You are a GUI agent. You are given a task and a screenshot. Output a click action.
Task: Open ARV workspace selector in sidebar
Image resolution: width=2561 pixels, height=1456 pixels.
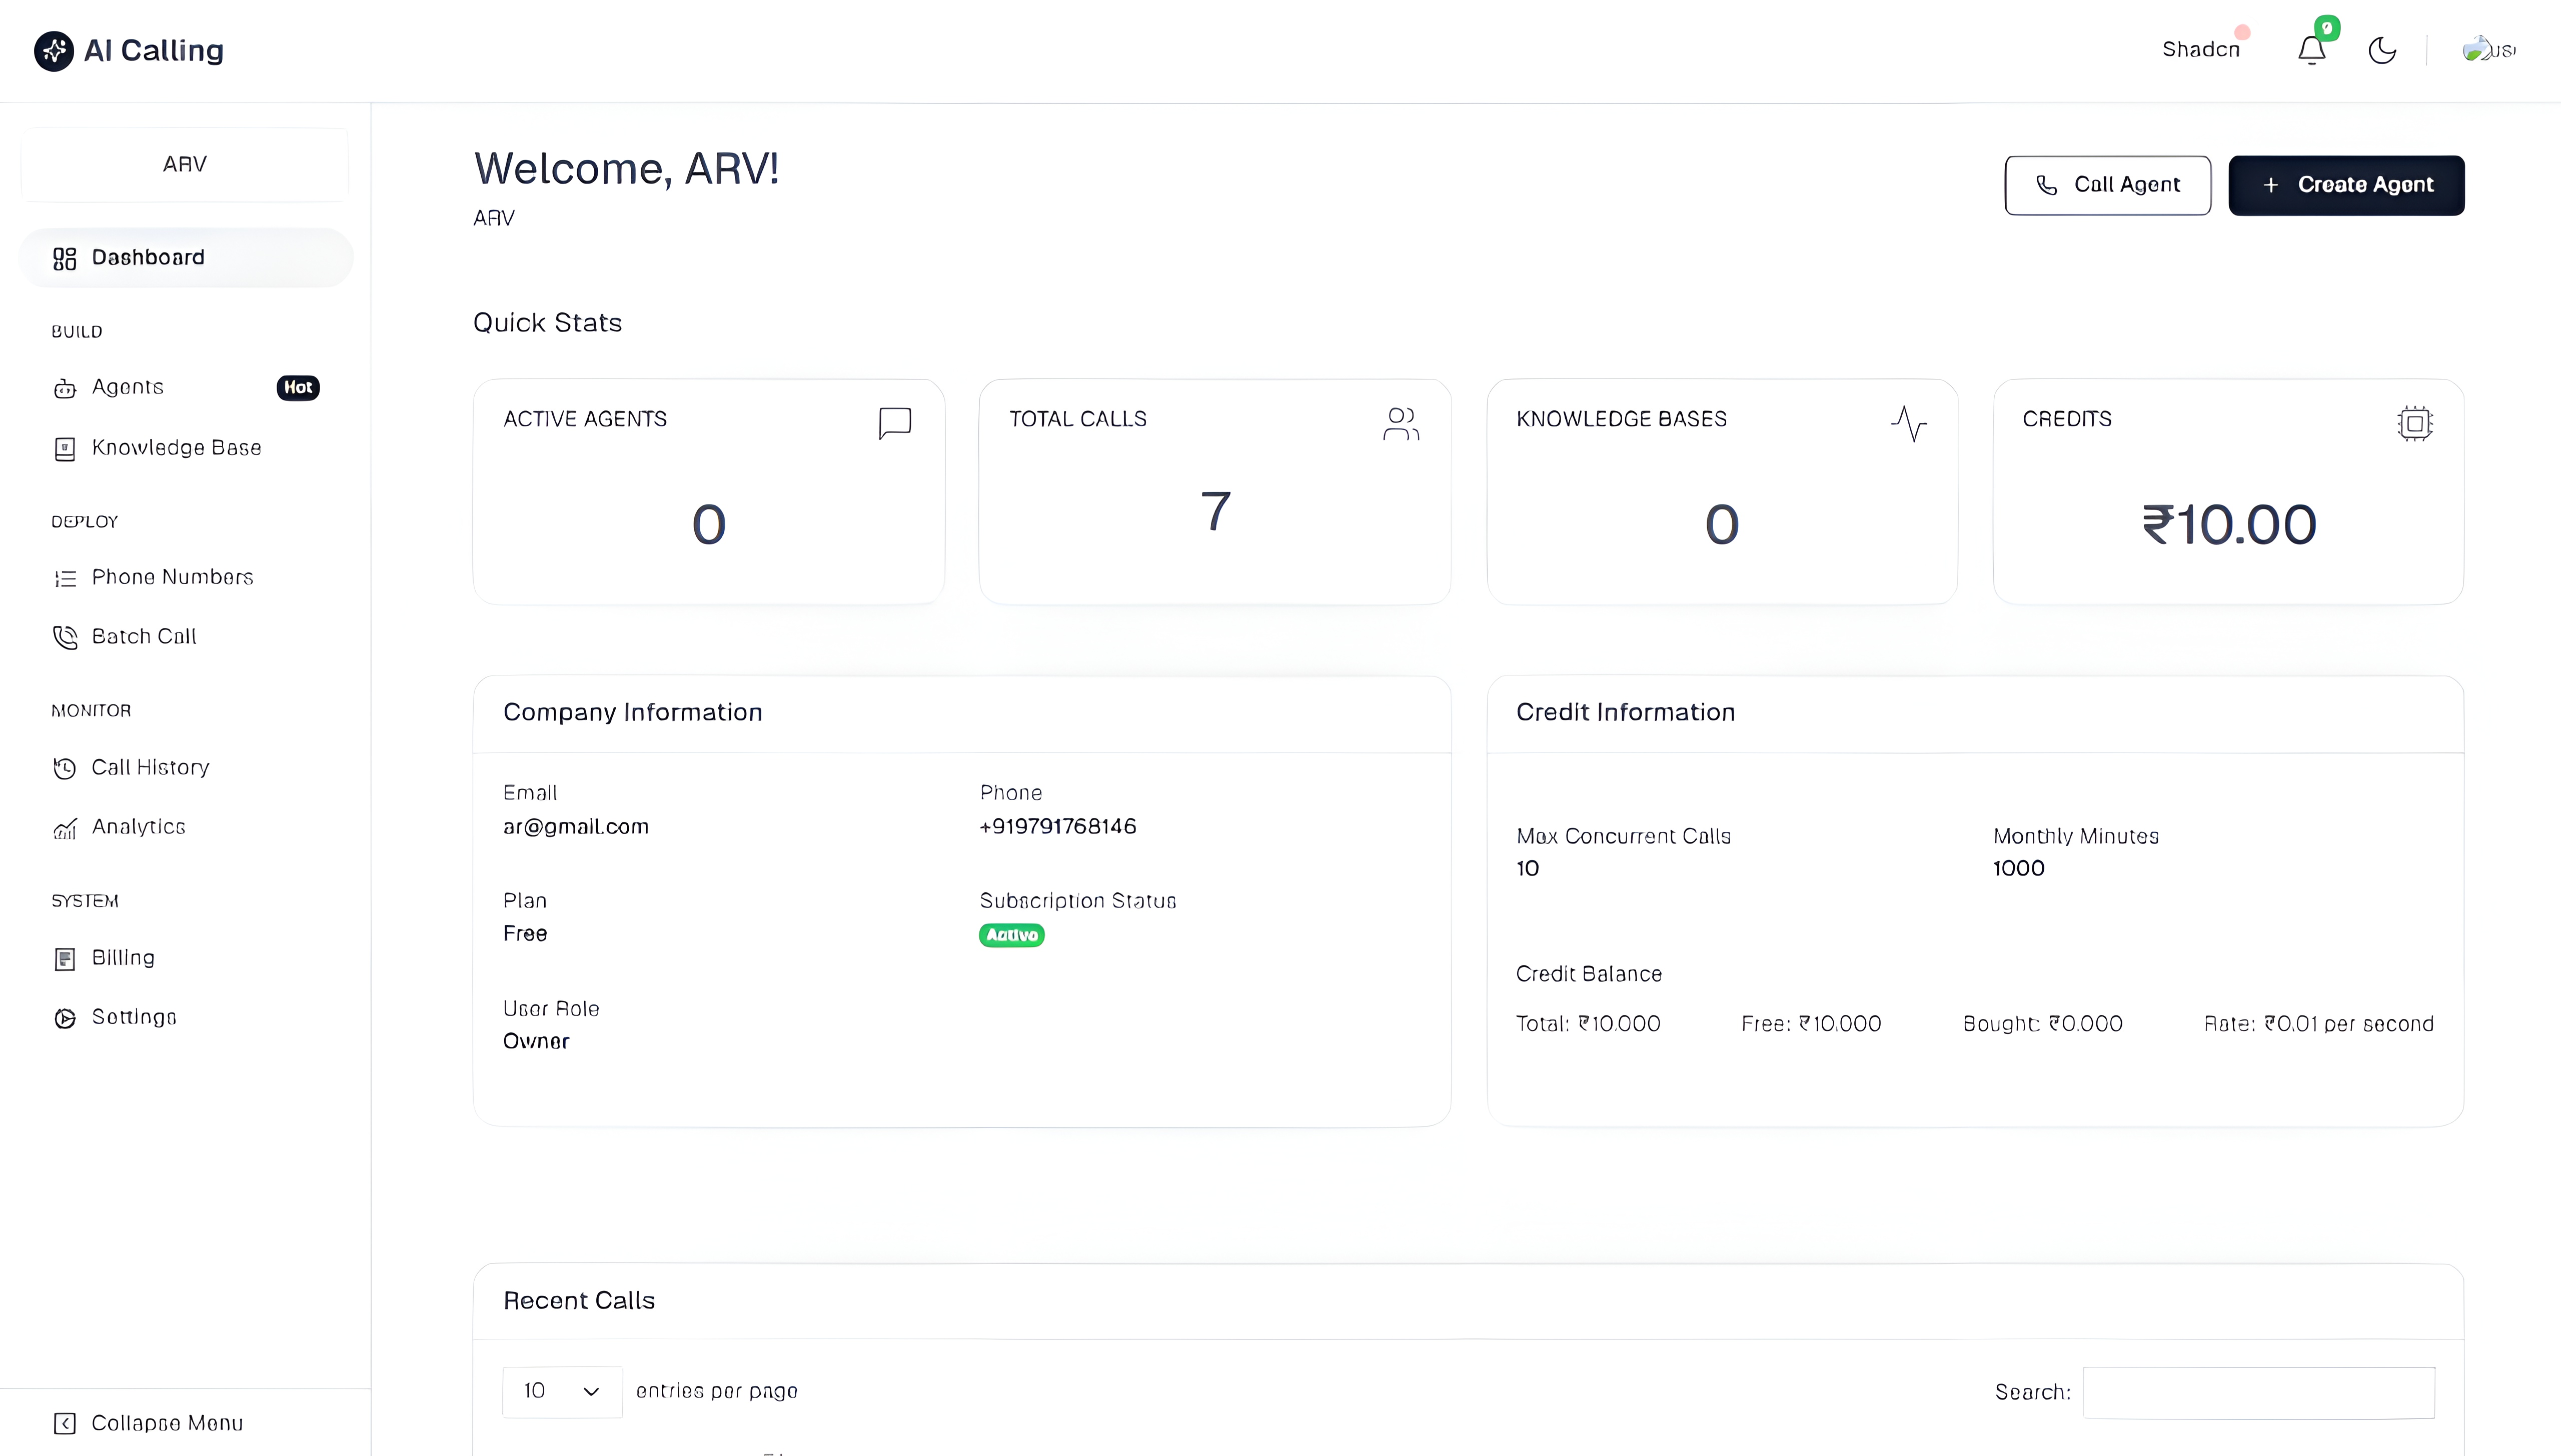click(x=185, y=164)
